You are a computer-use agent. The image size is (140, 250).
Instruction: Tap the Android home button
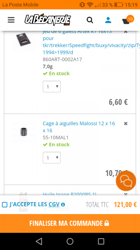click(x=70, y=241)
